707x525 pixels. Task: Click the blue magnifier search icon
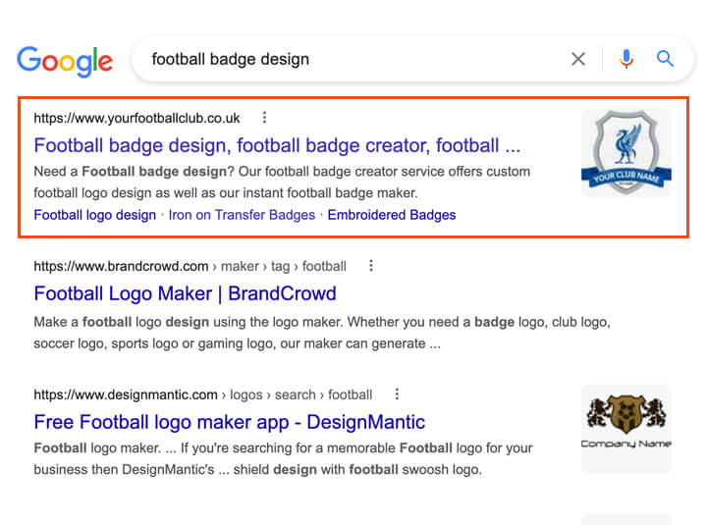pyautogui.click(x=665, y=59)
